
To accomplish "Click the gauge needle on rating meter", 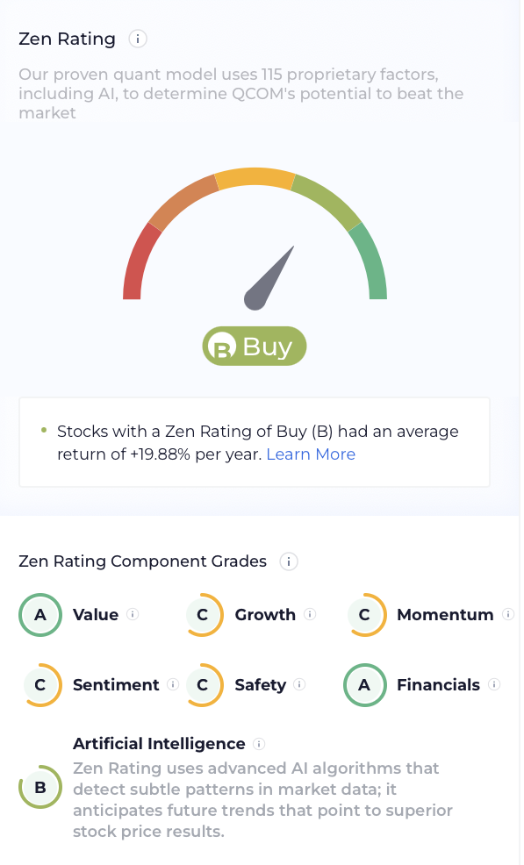I will pos(269,278).
